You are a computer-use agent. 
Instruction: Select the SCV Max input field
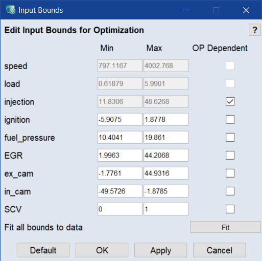166,209
